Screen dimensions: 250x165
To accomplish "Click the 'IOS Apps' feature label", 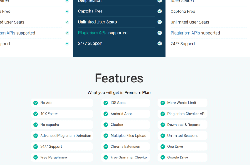I will (x=118, y=103).
